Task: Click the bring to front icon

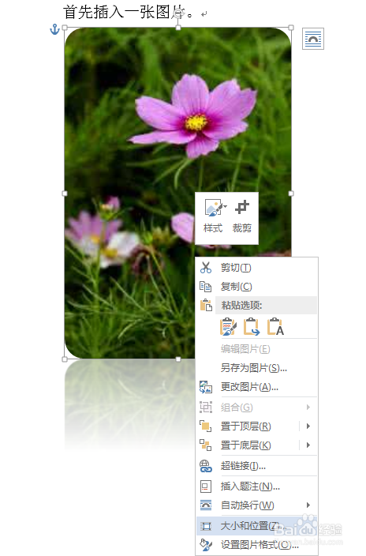Action: [206, 426]
